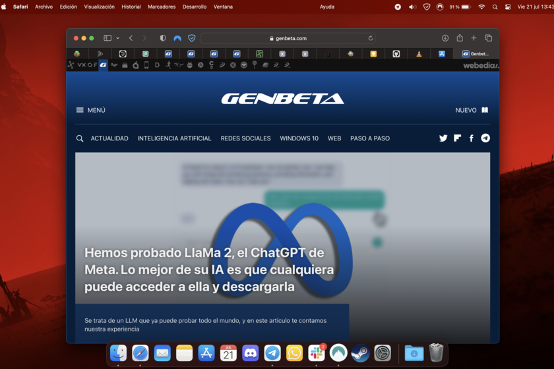Click the search magnifier on Genbeta
554x369 pixels.
(80, 138)
